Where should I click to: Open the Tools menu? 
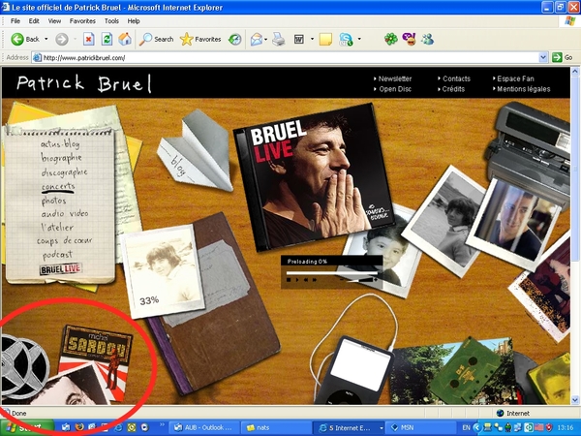click(111, 21)
